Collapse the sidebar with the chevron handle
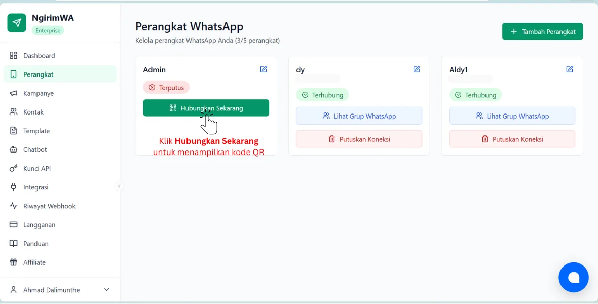Image resolution: width=598 pixels, height=304 pixels. (119, 186)
